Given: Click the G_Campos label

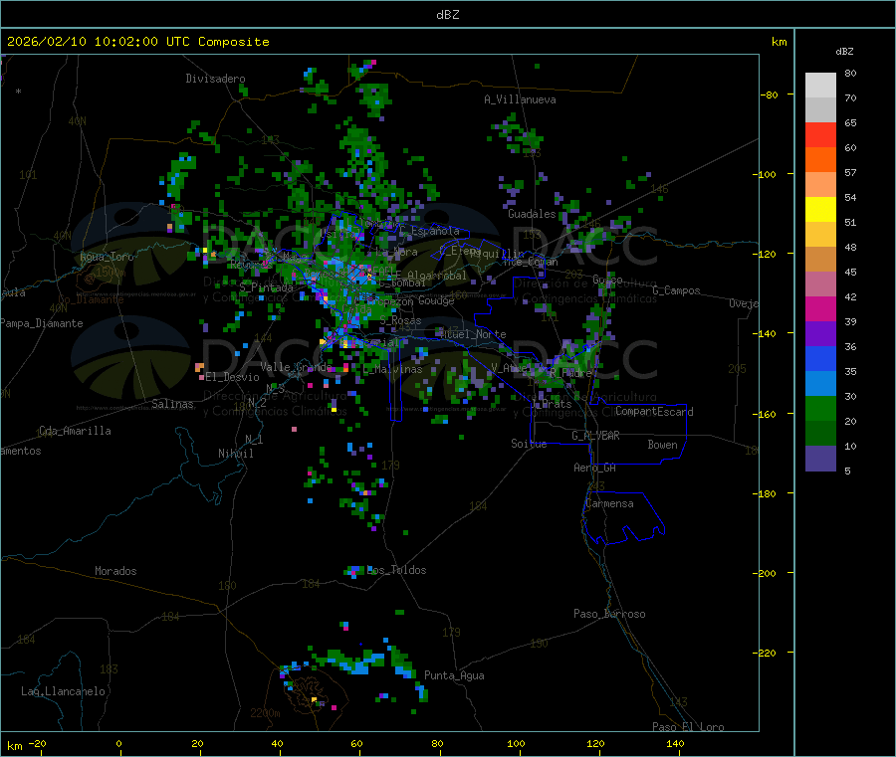Looking at the screenshot, I should [x=676, y=290].
